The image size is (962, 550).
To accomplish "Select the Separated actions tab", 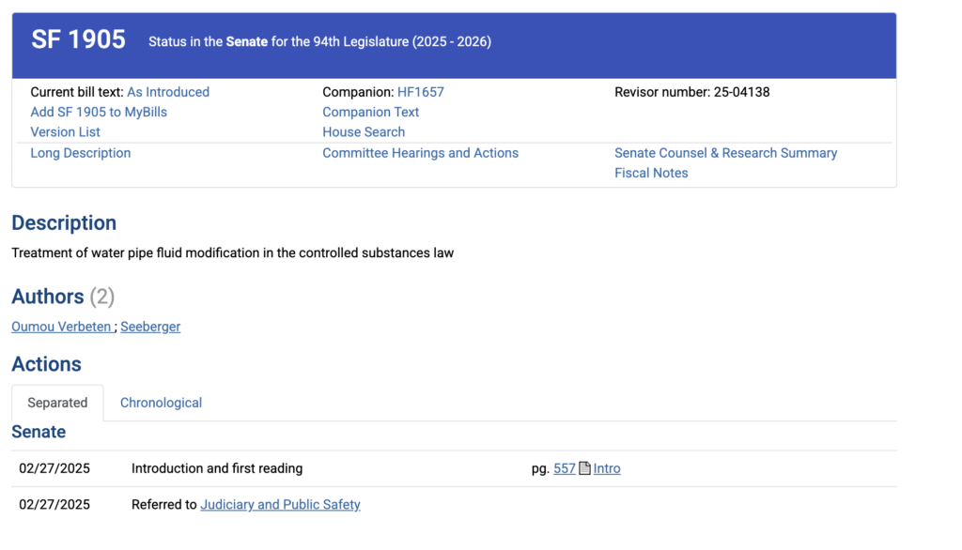I will [x=57, y=403].
